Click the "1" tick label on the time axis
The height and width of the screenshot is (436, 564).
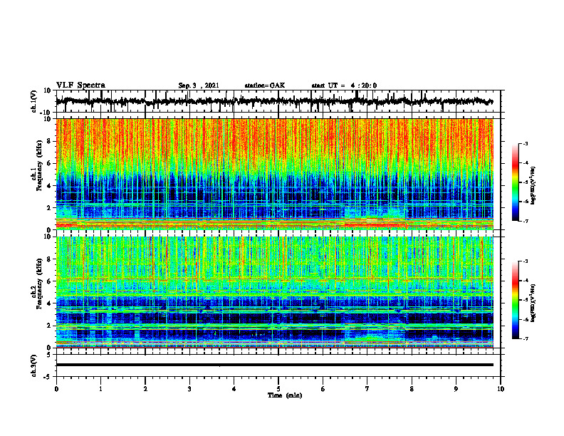point(100,389)
